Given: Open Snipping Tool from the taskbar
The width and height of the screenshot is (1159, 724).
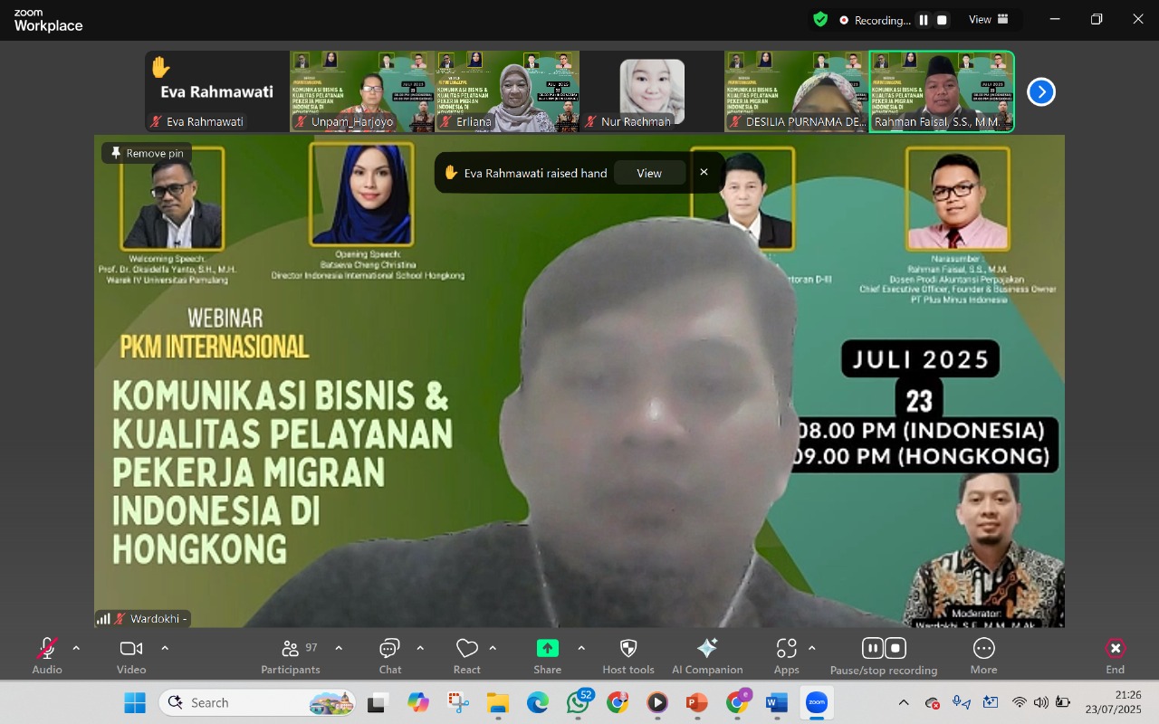Looking at the screenshot, I should [458, 702].
